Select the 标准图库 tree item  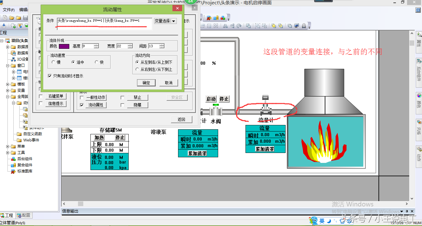point(25,171)
